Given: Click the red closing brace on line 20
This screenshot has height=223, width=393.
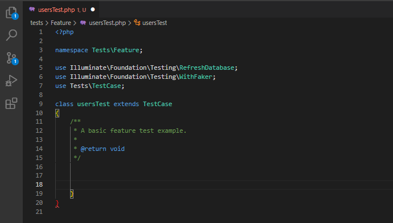Looking at the screenshot, I should (x=57, y=204).
